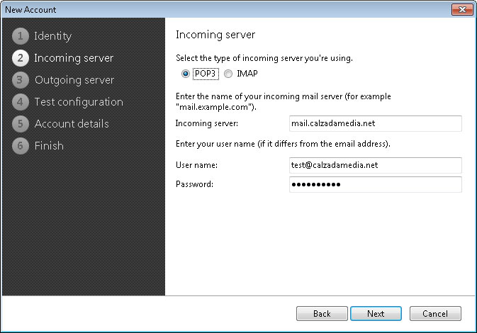Click the 'Password:' field label
This screenshot has width=477, height=333.
[x=194, y=184]
